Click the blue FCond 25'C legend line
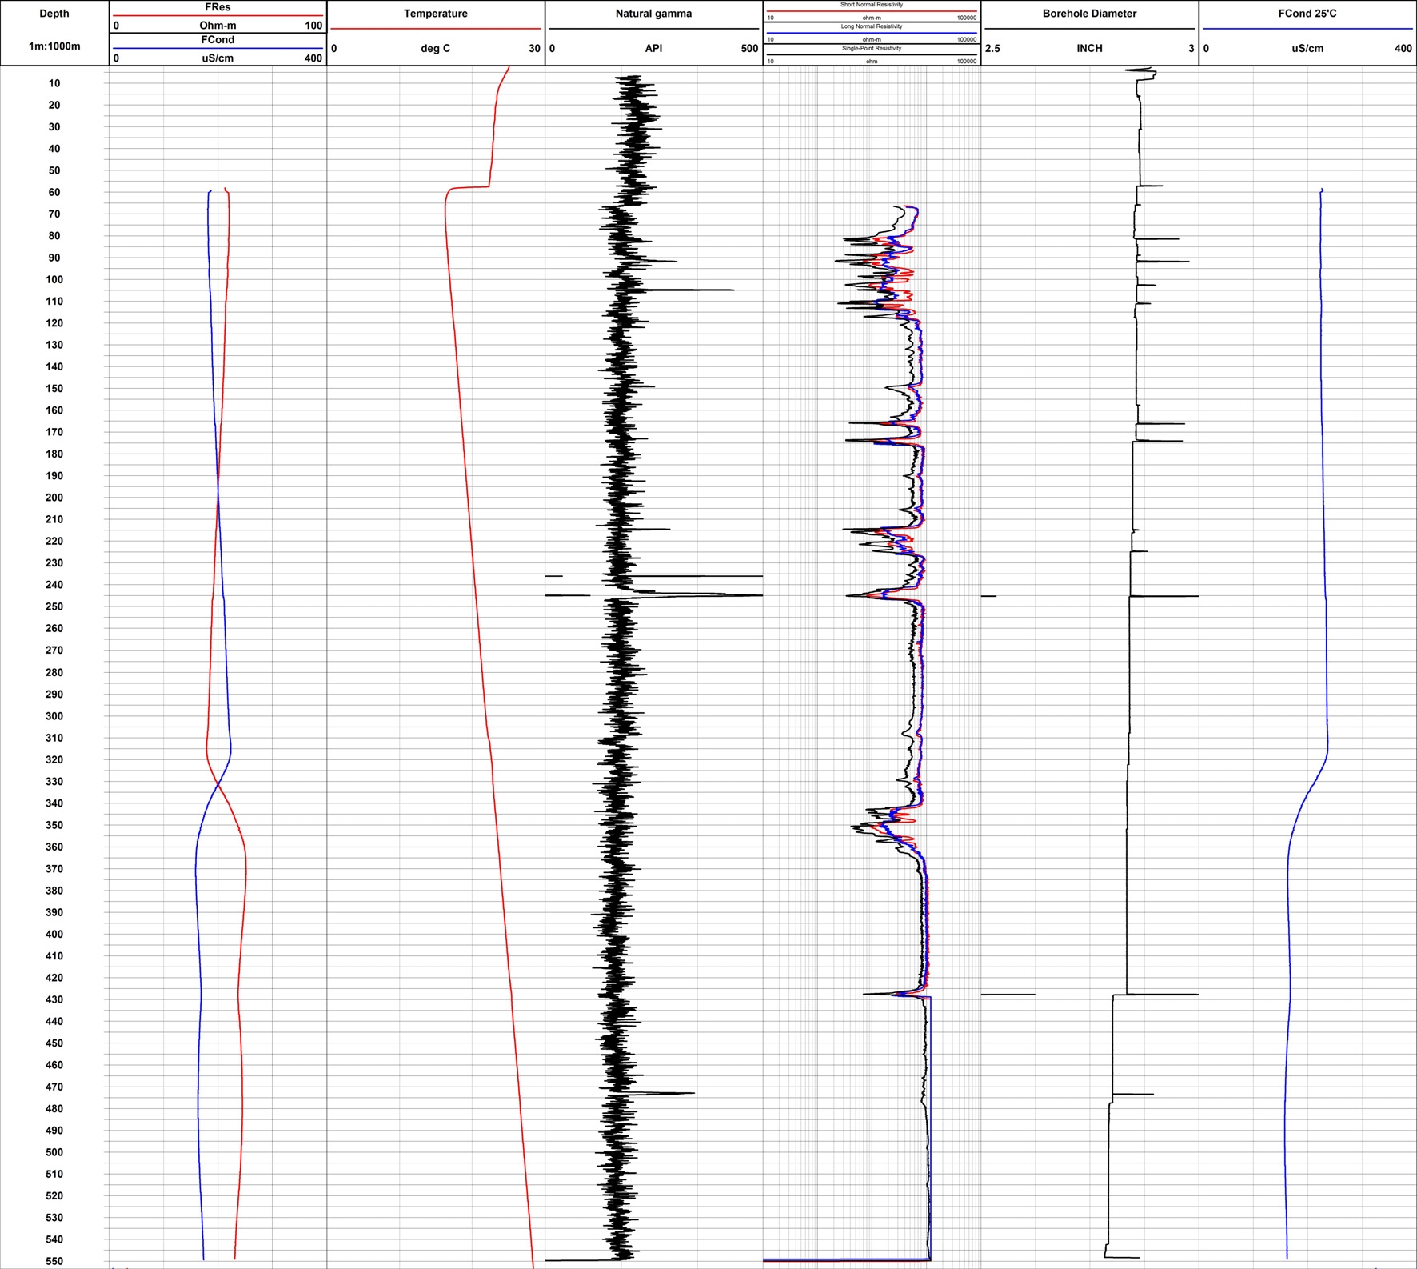 (x=1307, y=29)
